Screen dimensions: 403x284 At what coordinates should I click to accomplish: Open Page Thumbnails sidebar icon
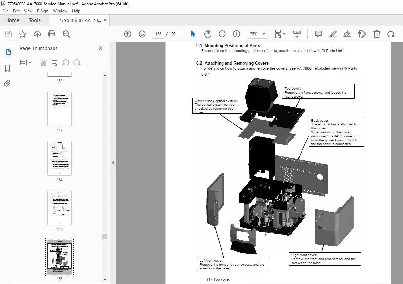(x=7, y=52)
